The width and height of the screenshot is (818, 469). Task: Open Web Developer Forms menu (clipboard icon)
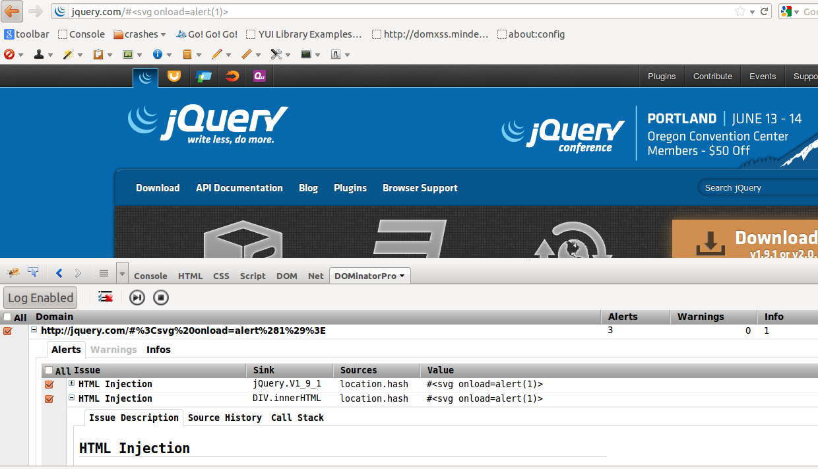point(102,55)
